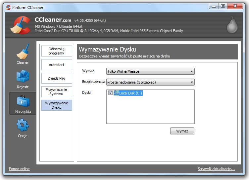
Task: Close the Piriform CCleaner window
Action: (x=235, y=6)
